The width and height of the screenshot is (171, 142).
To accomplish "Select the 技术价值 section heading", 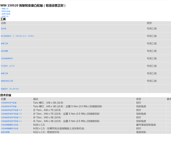I will (6, 95).
